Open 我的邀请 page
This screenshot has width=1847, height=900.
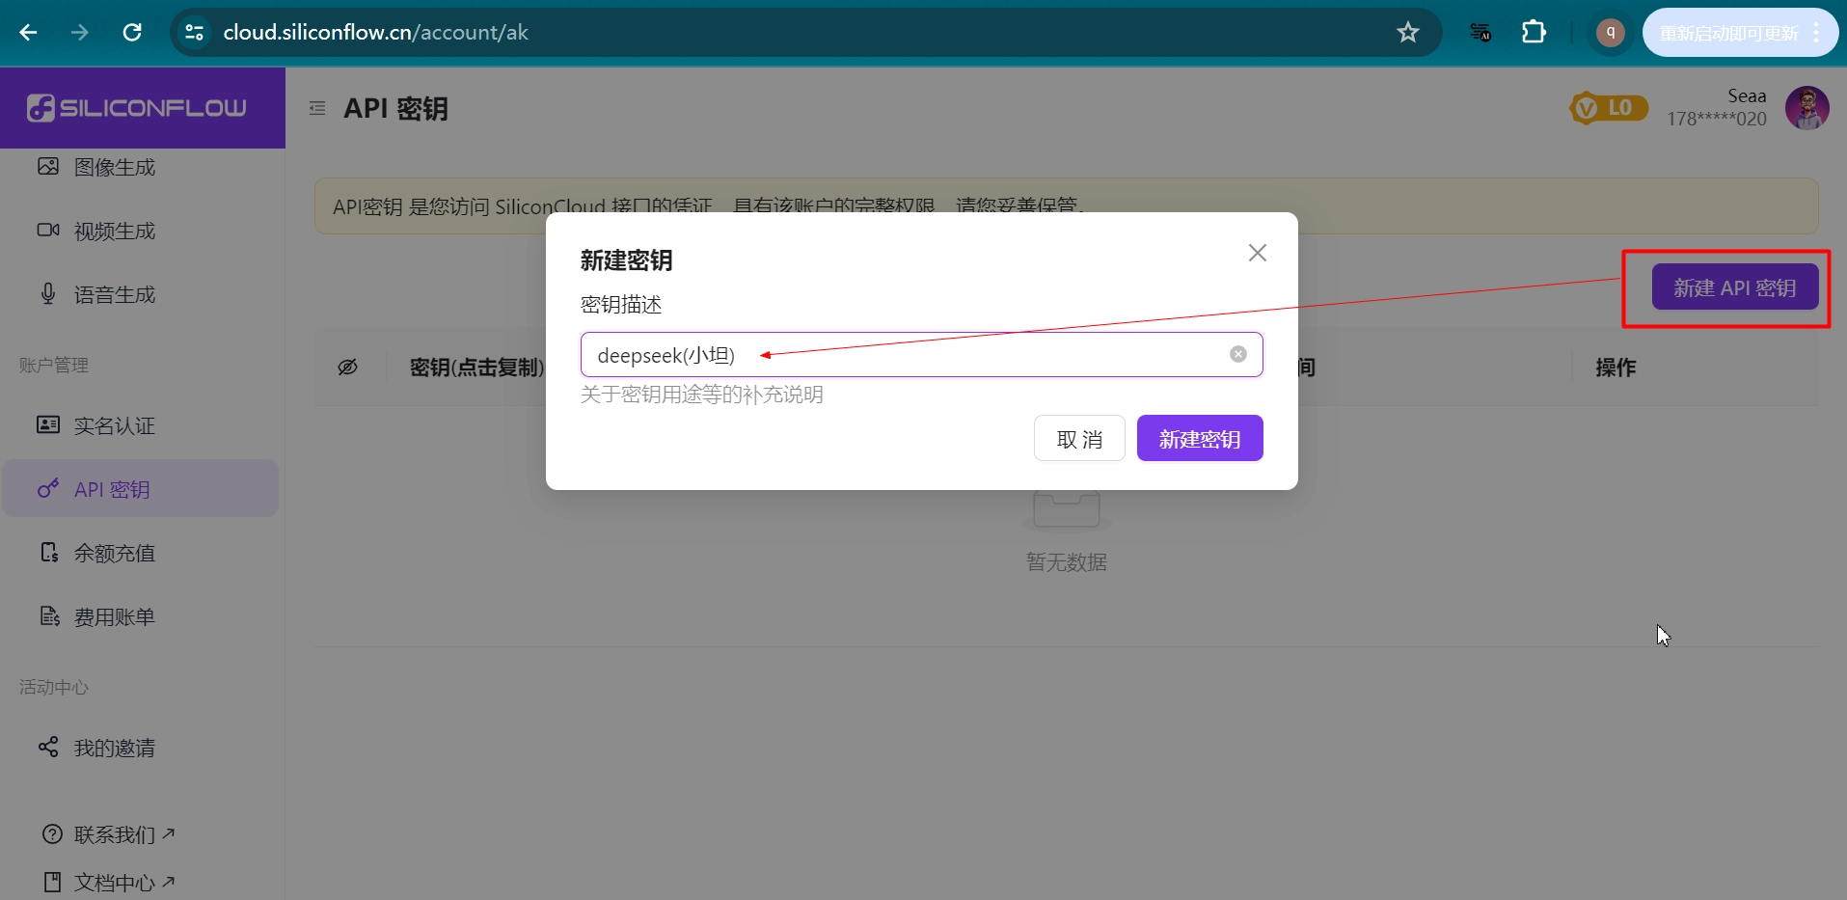point(141,749)
